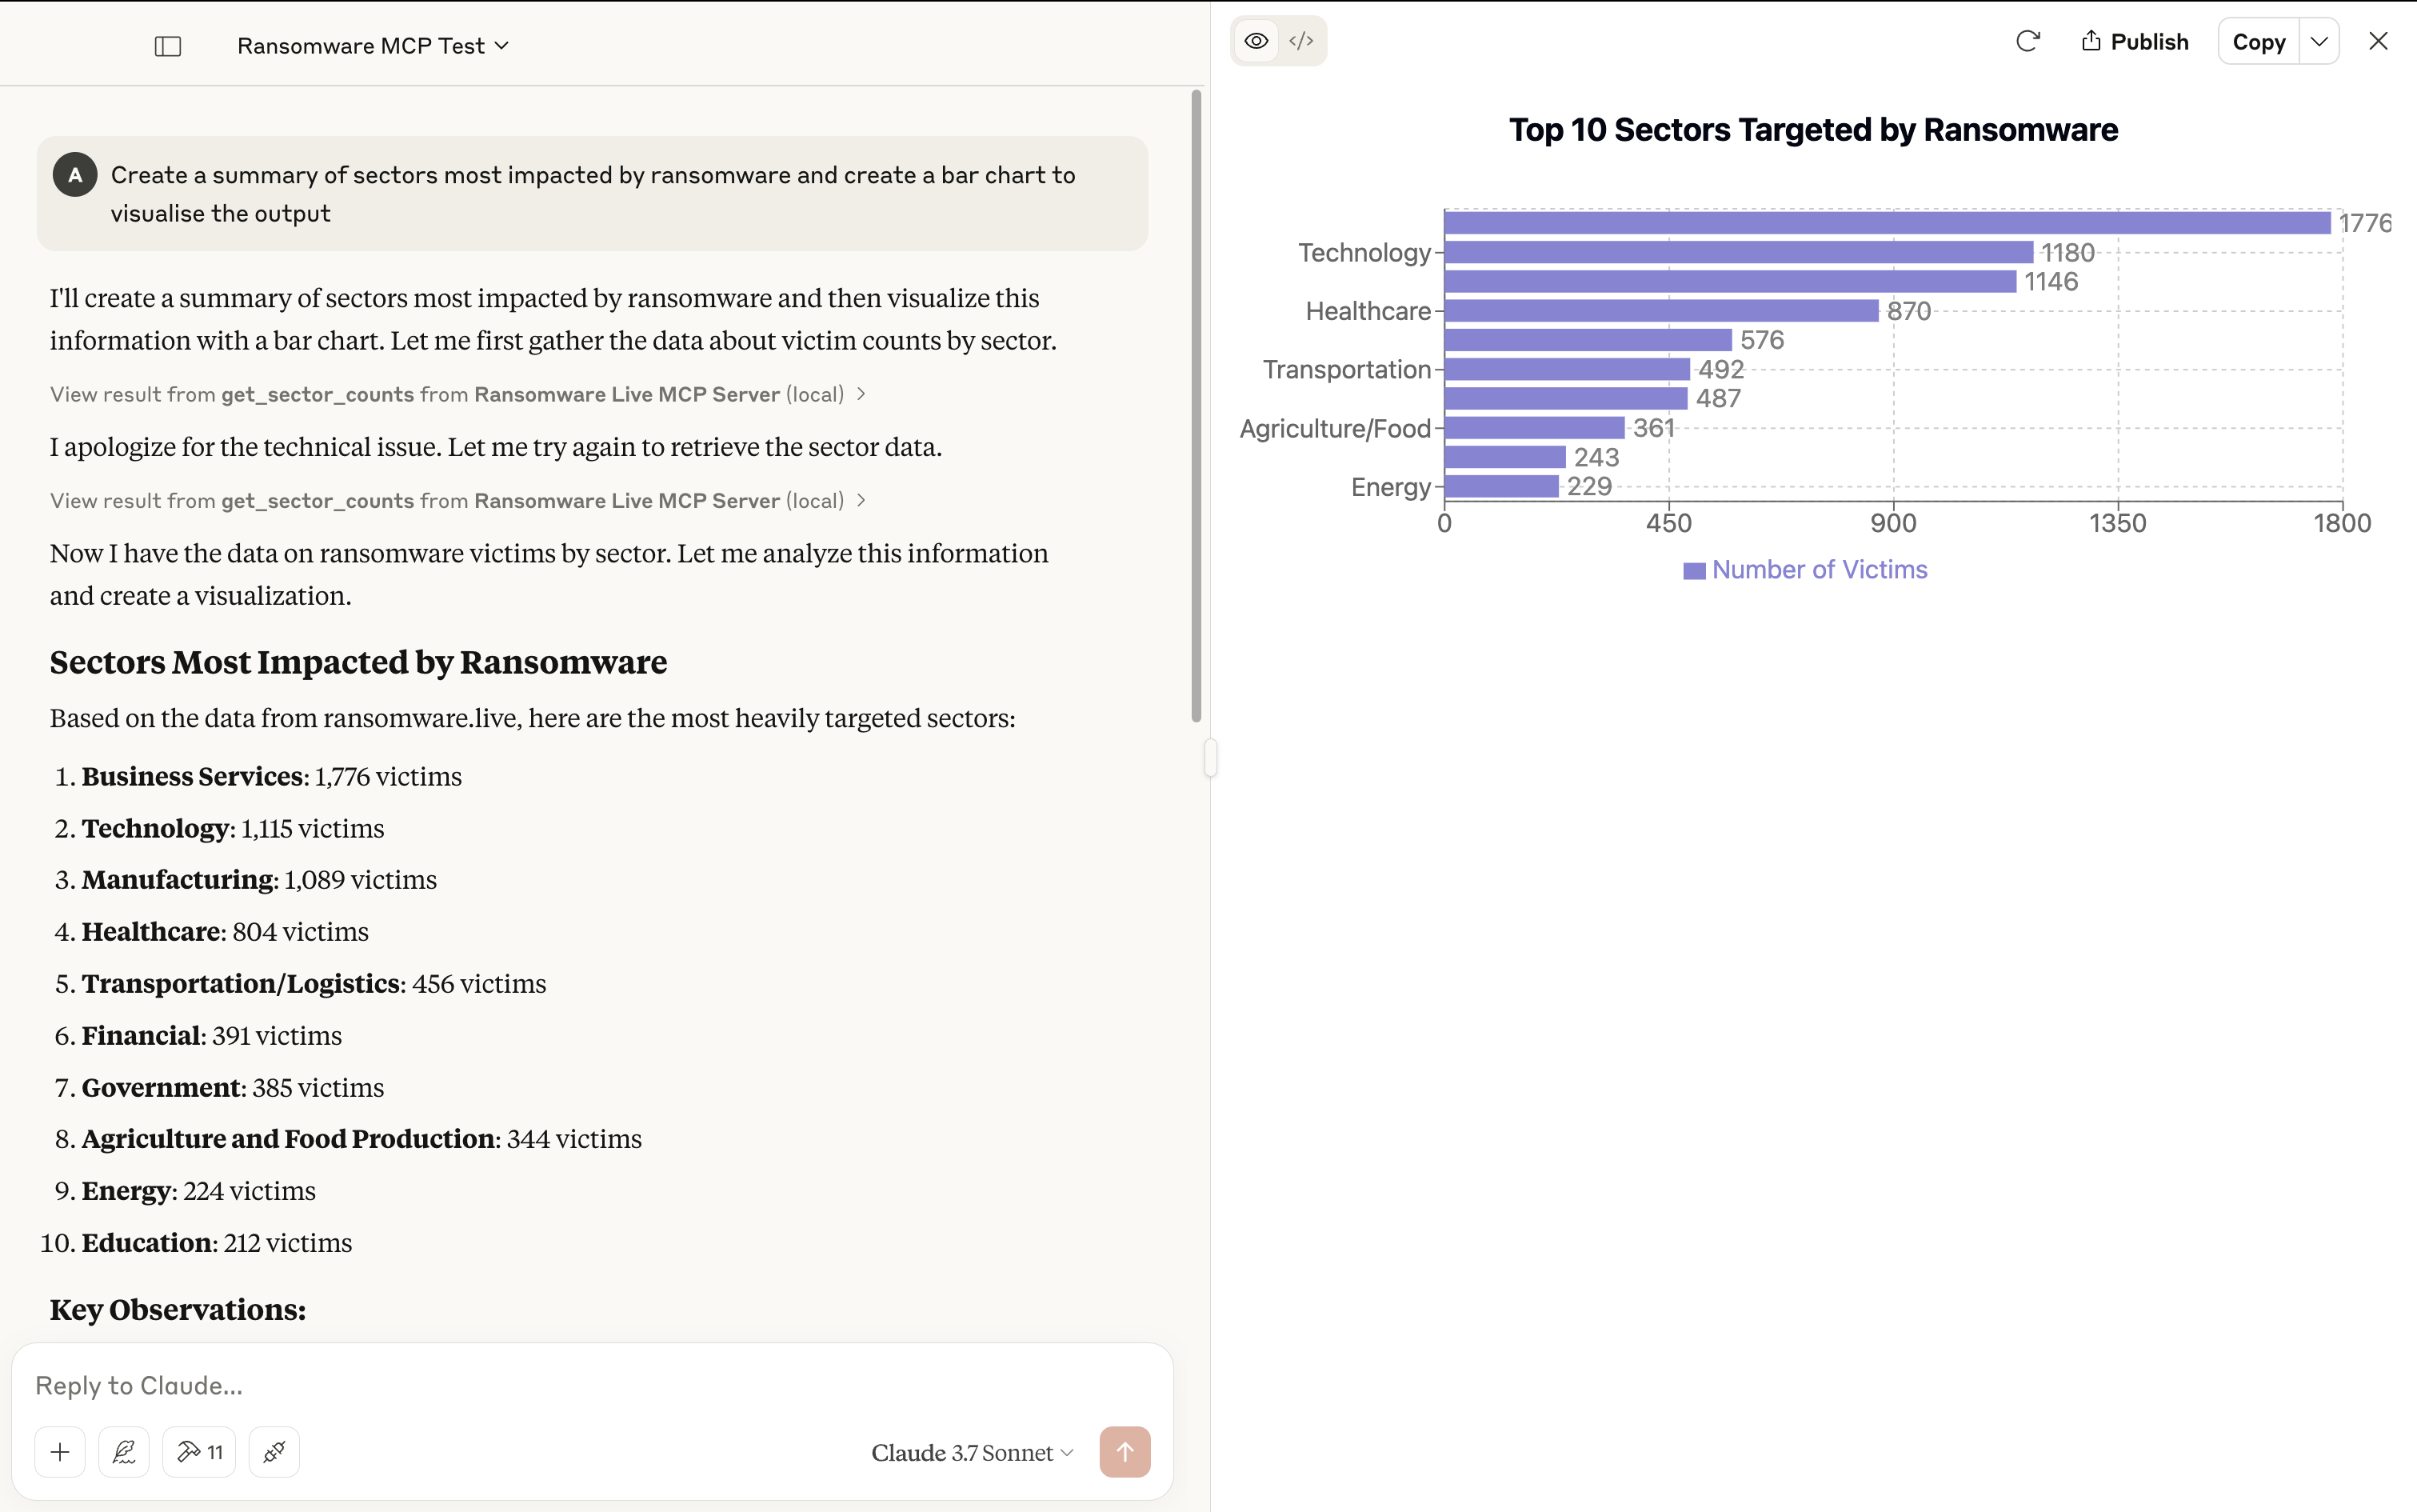Refresh the artifact preview

tap(2027, 41)
